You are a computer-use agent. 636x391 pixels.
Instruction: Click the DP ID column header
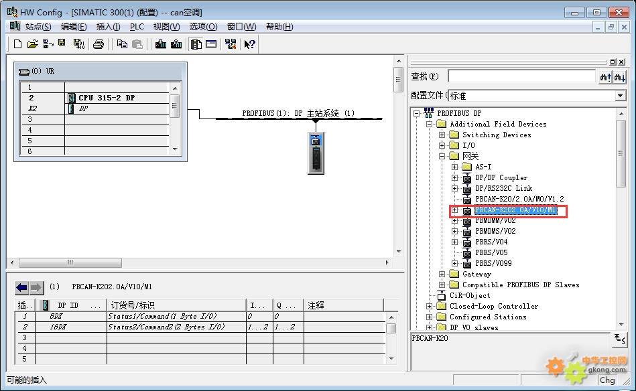(71, 305)
